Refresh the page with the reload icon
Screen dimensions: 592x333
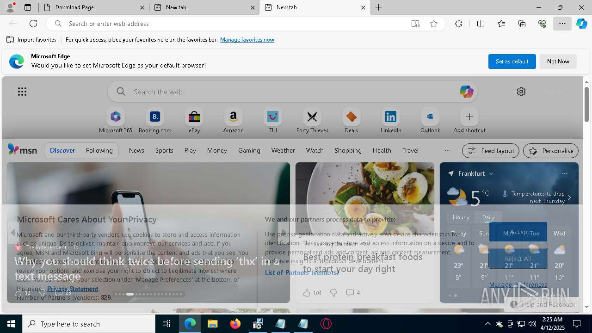click(x=33, y=24)
